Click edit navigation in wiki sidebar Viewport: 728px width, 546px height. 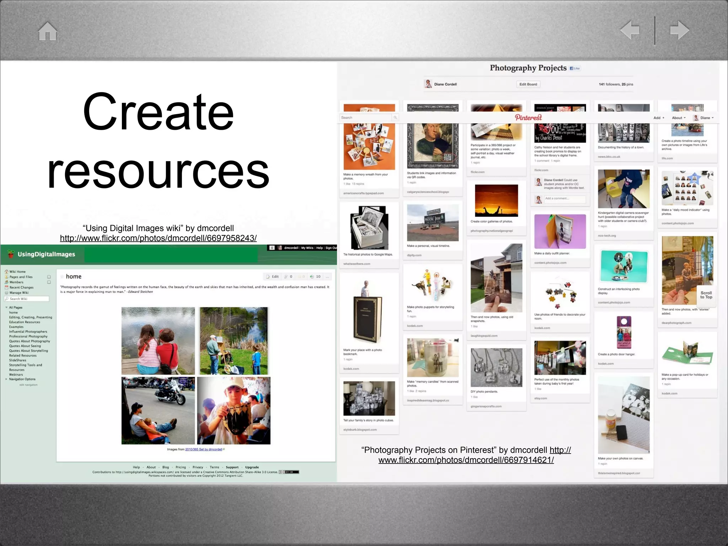28,385
